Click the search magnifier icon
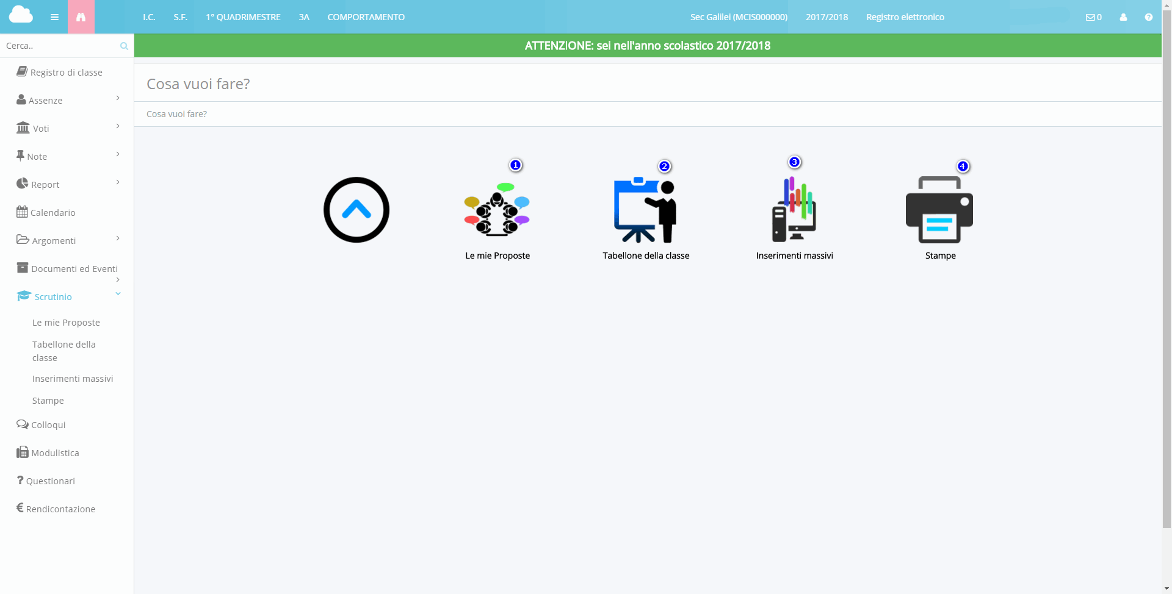 [124, 46]
